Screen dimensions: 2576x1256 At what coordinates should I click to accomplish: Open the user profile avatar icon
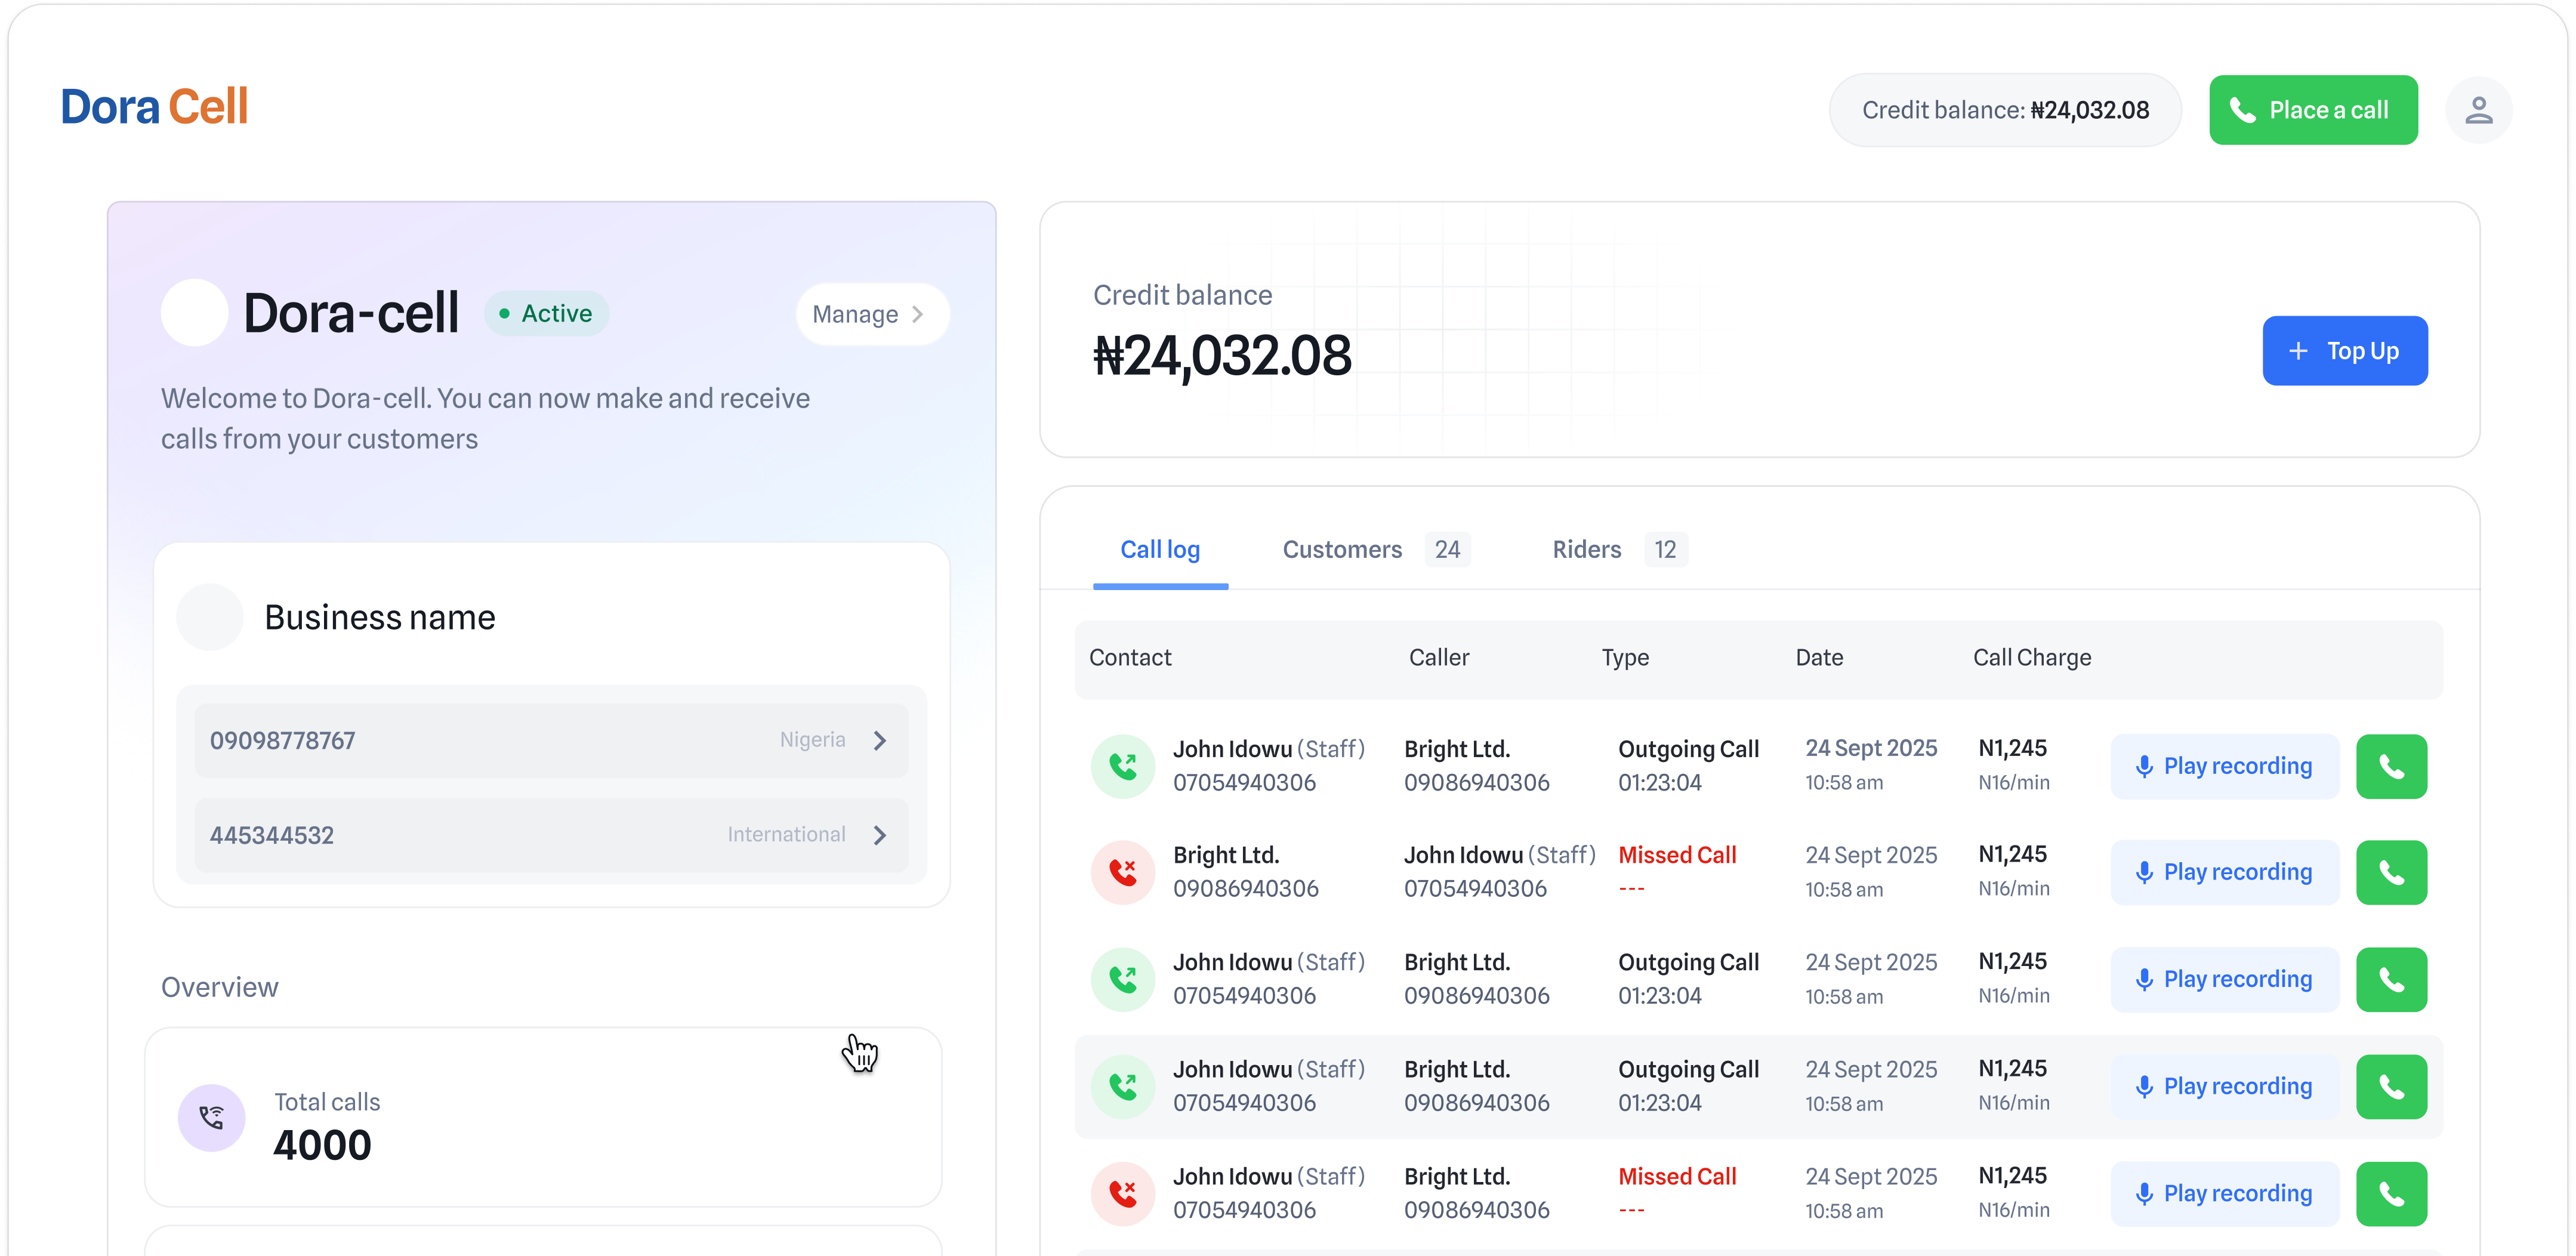2478,110
